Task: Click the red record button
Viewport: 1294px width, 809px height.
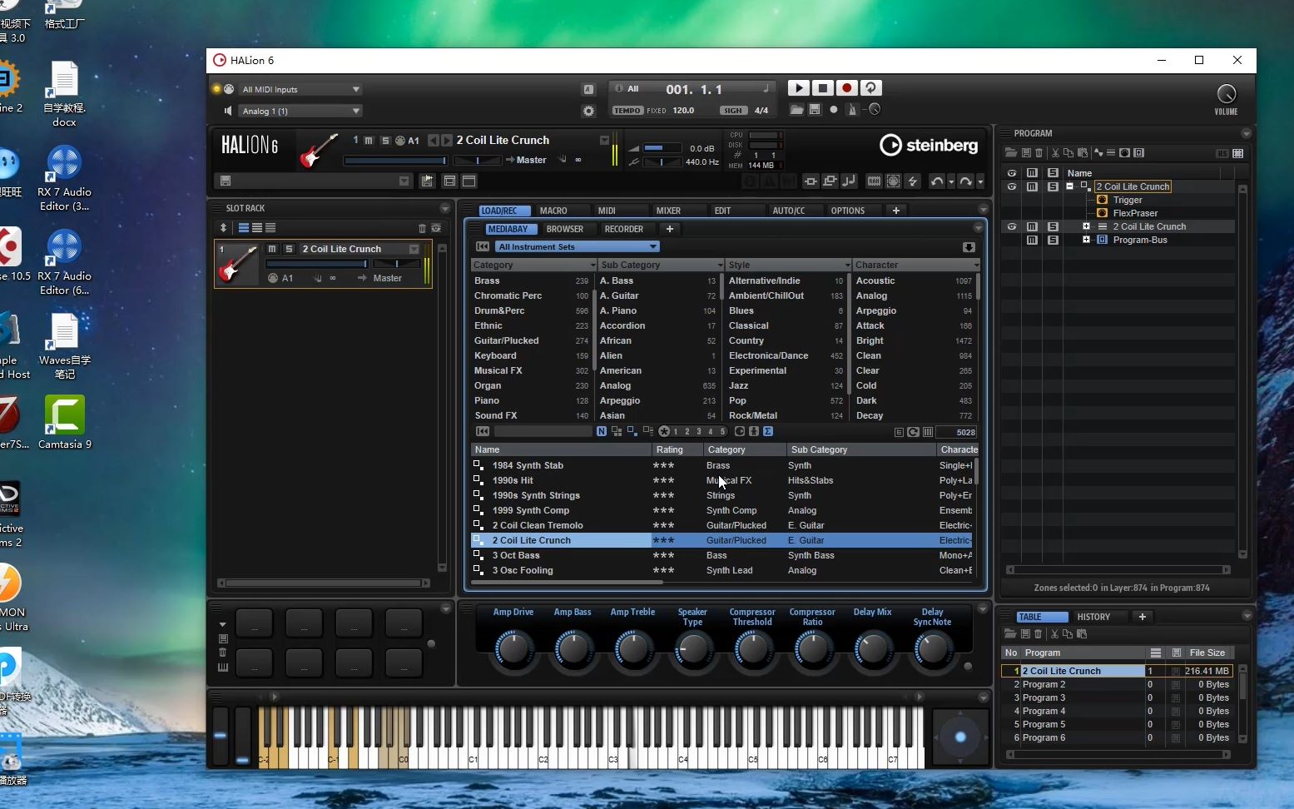Action: 846,88
